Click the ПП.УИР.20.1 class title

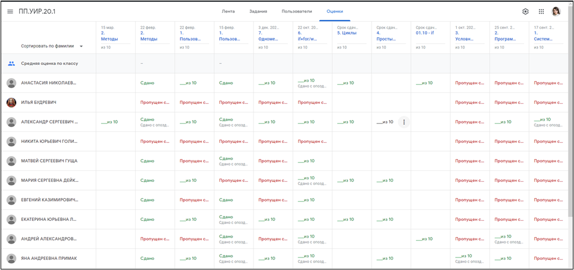37,11
